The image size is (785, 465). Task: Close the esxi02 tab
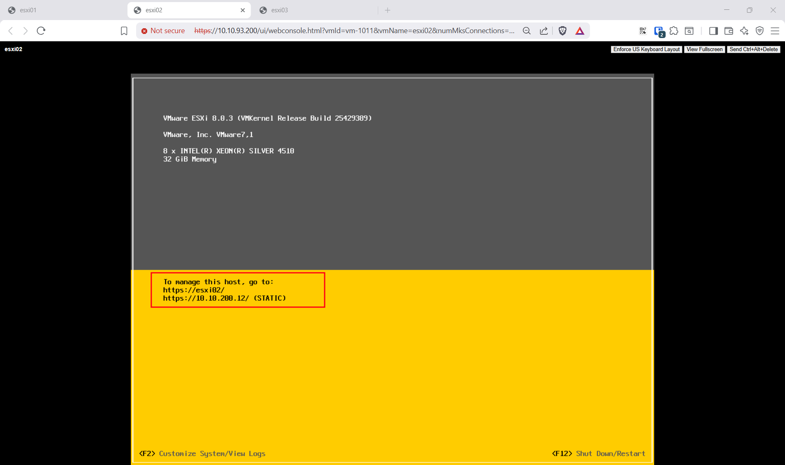pyautogui.click(x=243, y=10)
